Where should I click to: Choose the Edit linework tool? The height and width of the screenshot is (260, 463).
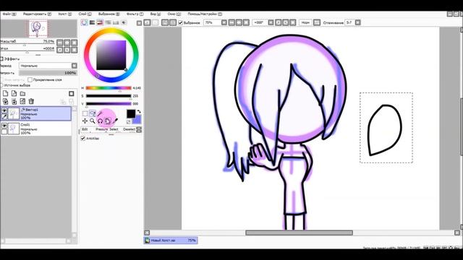click(85, 129)
